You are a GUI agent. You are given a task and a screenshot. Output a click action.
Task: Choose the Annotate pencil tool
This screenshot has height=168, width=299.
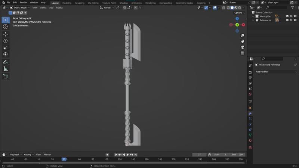pyautogui.click(x=5, y=62)
